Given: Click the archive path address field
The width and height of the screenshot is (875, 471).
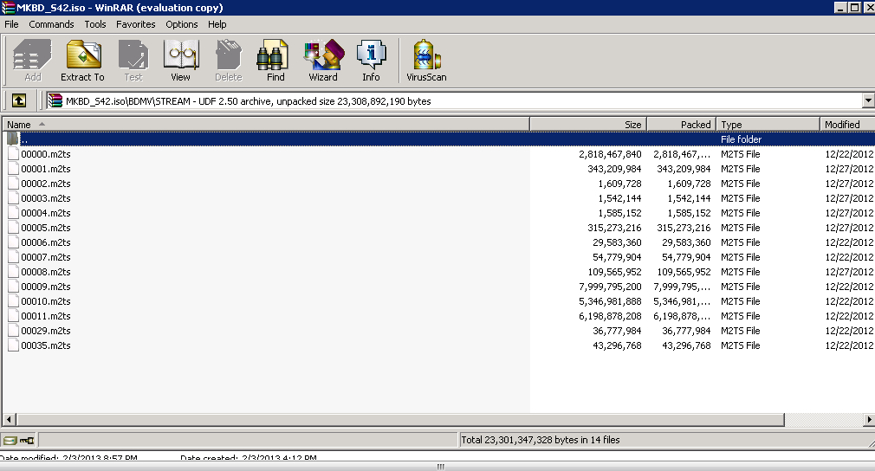Looking at the screenshot, I should pos(454,101).
